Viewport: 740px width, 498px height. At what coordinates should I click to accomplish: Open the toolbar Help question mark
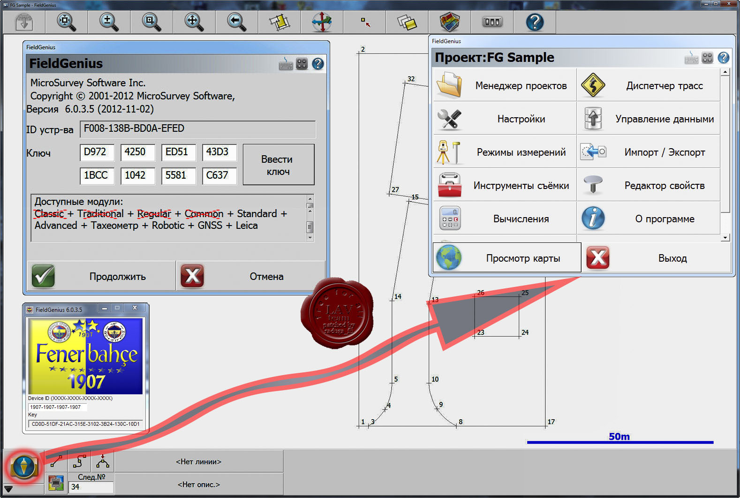coord(535,22)
